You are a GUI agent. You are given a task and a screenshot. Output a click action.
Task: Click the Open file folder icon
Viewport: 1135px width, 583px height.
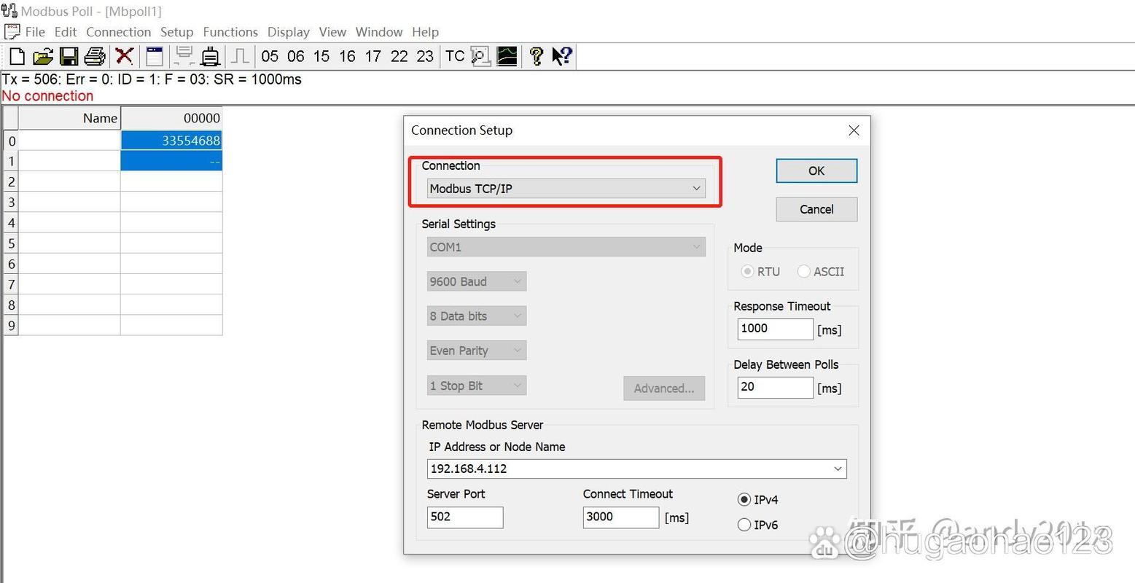(43, 56)
